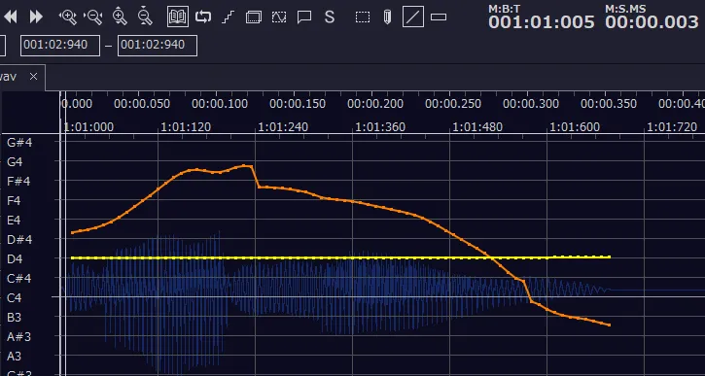
Task: Select the flat rectangle tool icon
Action: point(439,17)
